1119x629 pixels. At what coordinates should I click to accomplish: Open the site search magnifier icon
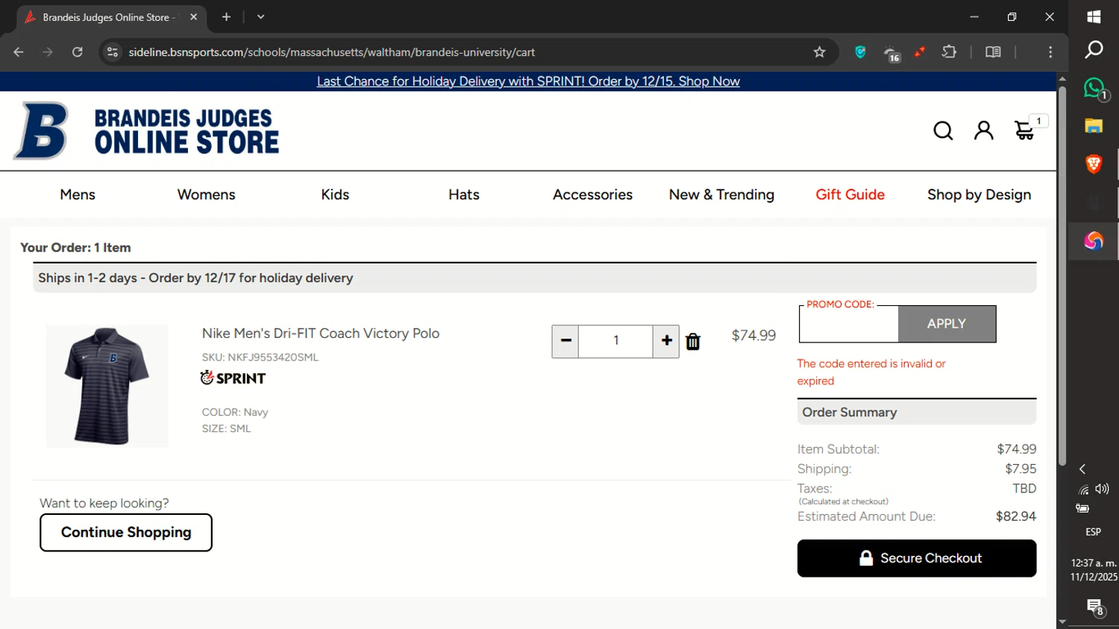click(x=943, y=131)
